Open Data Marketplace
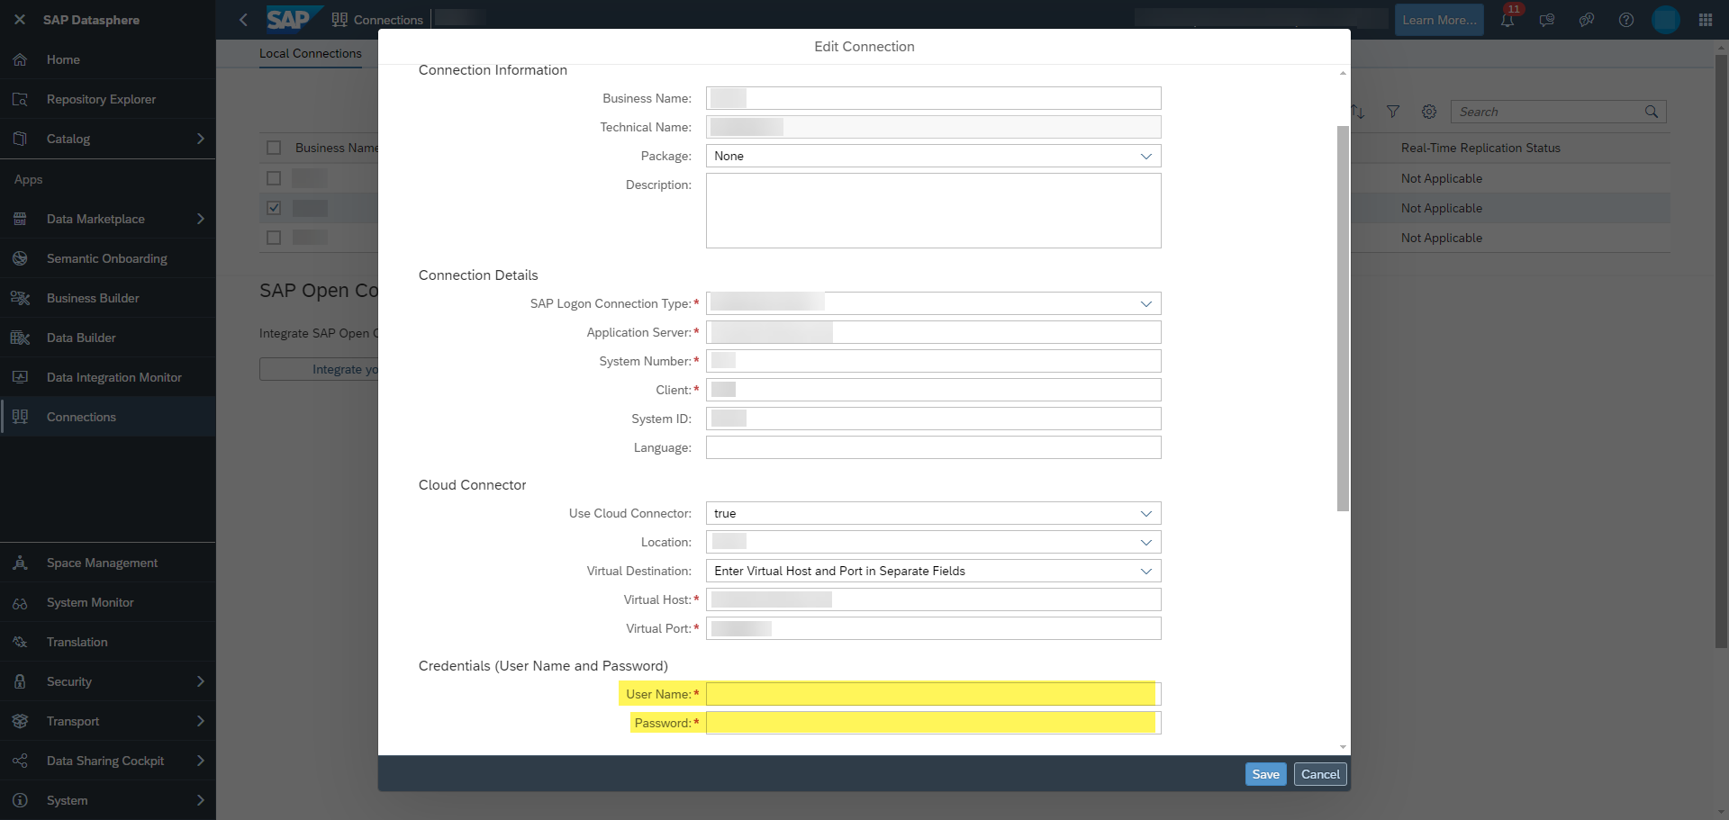 click(x=108, y=219)
